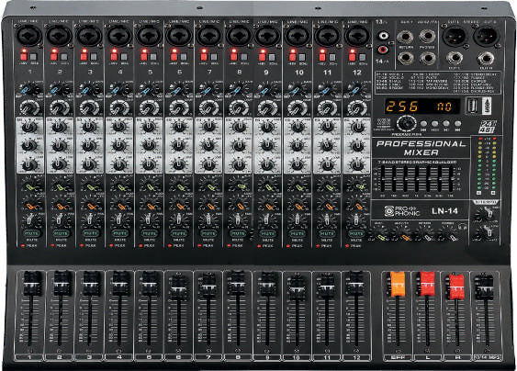517x371 pixels.
Task: Click the orange effects send knob on channel 10
Action: 298,206
